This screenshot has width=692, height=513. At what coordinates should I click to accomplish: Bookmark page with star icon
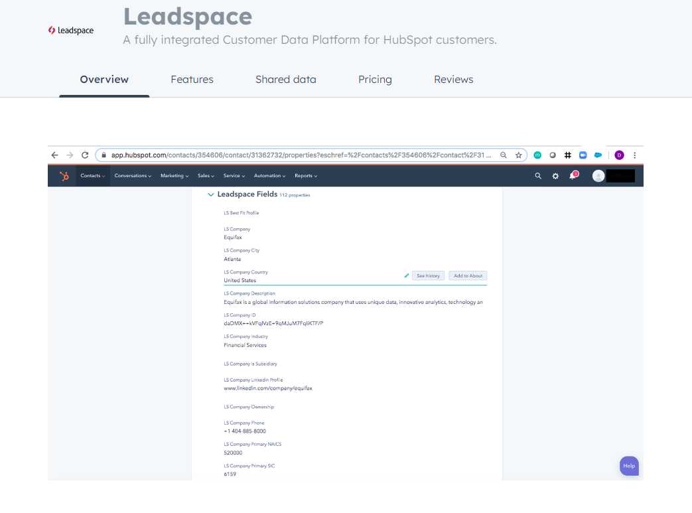519,155
